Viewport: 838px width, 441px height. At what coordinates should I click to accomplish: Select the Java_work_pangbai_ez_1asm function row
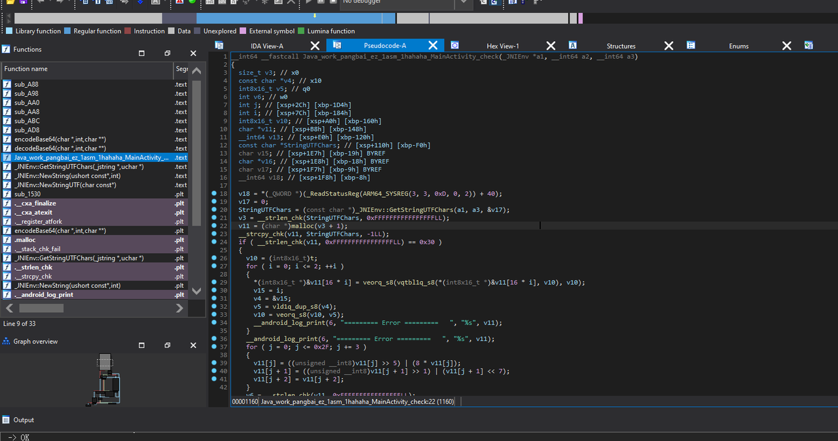tap(95, 158)
